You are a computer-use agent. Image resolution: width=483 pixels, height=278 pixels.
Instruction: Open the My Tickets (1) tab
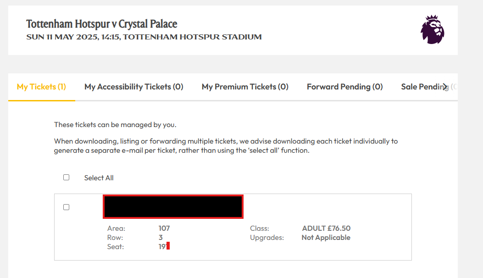[x=41, y=87]
